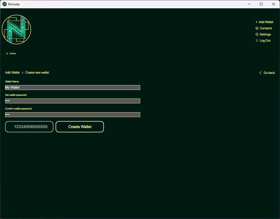280x219 pixels.
Task: Click the Nirmata icon in the title bar
Action: click(4, 4)
